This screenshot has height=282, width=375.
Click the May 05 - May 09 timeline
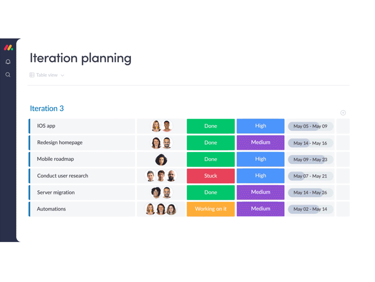[x=310, y=126]
